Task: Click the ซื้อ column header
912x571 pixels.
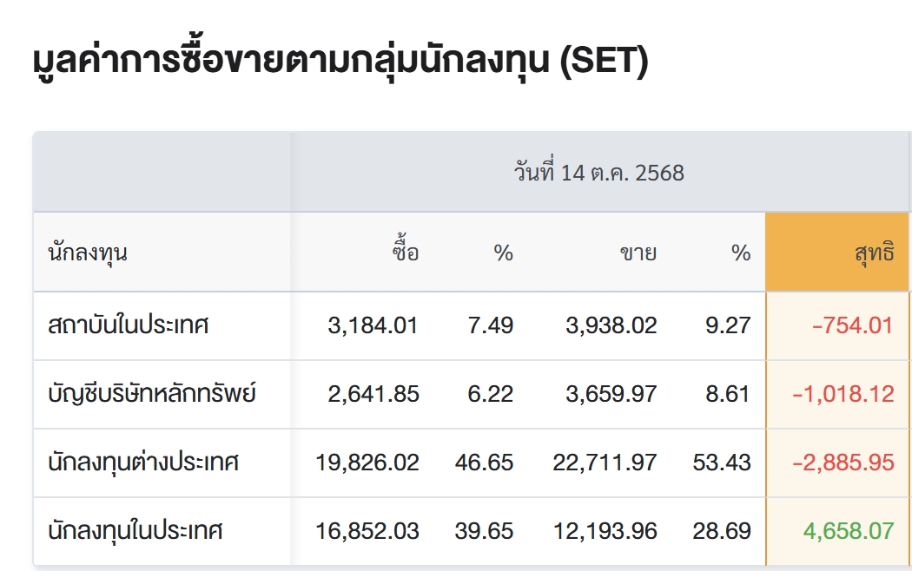Action: (405, 253)
